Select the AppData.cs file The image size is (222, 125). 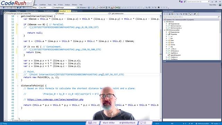coord(174,53)
